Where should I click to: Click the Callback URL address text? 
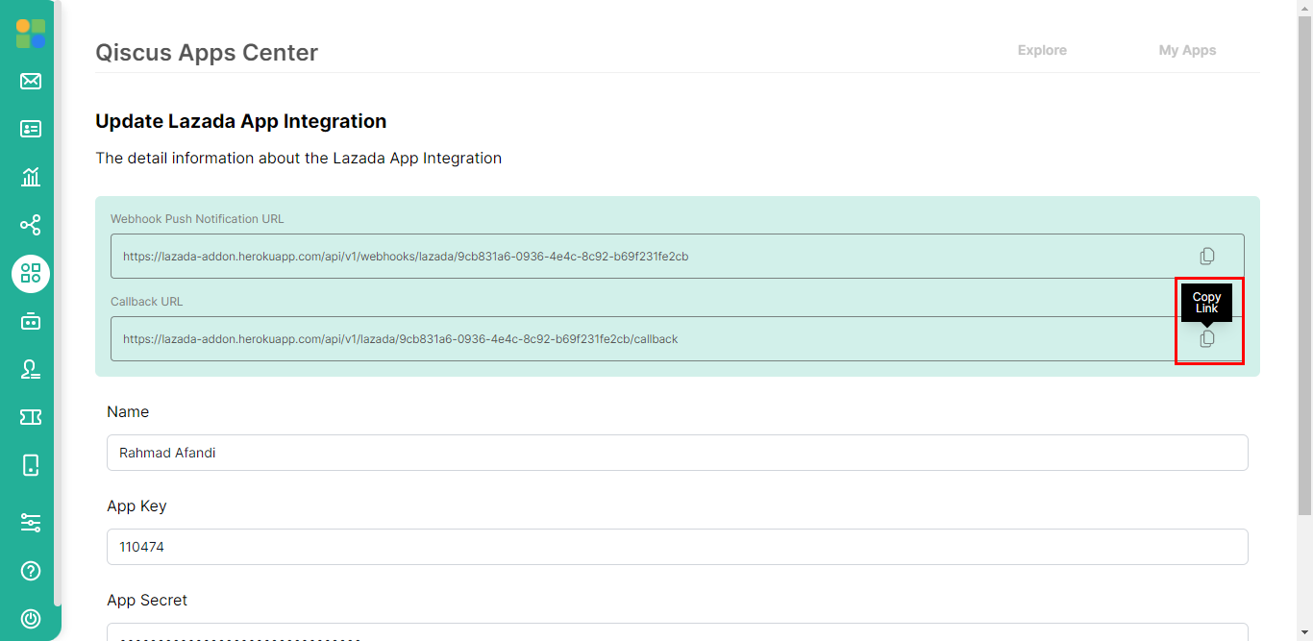pyautogui.click(x=401, y=339)
